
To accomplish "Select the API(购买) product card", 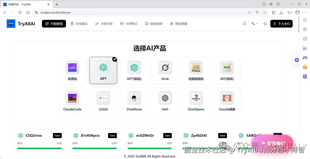I will pos(227,71).
